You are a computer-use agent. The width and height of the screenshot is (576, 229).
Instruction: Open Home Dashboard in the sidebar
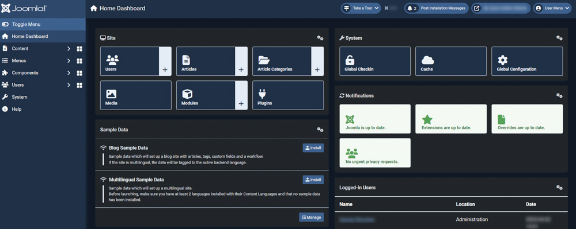click(43, 37)
